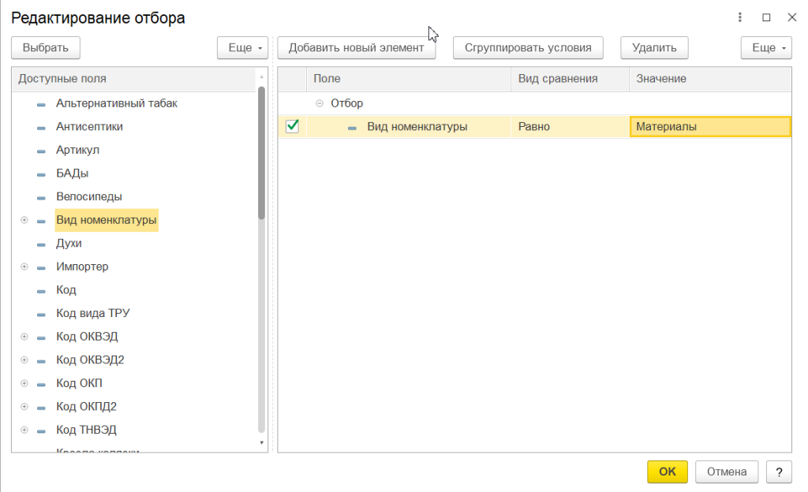Click the three-dot menu icon in title bar
Image resolution: width=808 pixels, height=492 pixels.
pos(740,17)
